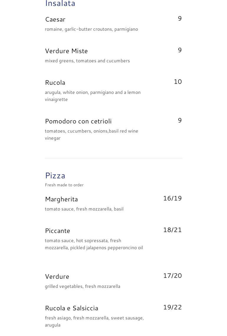The height and width of the screenshot is (336, 227).
Task: Click the Fresh made to order subtitle
Action: pyautogui.click(x=64, y=185)
